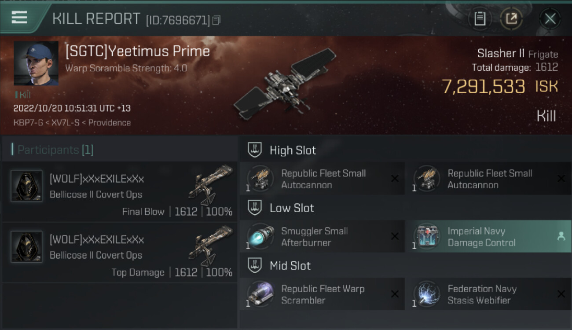This screenshot has height=330, width=572.
Task: Select the Imperial Navy Damage Control module
Action: point(481,237)
